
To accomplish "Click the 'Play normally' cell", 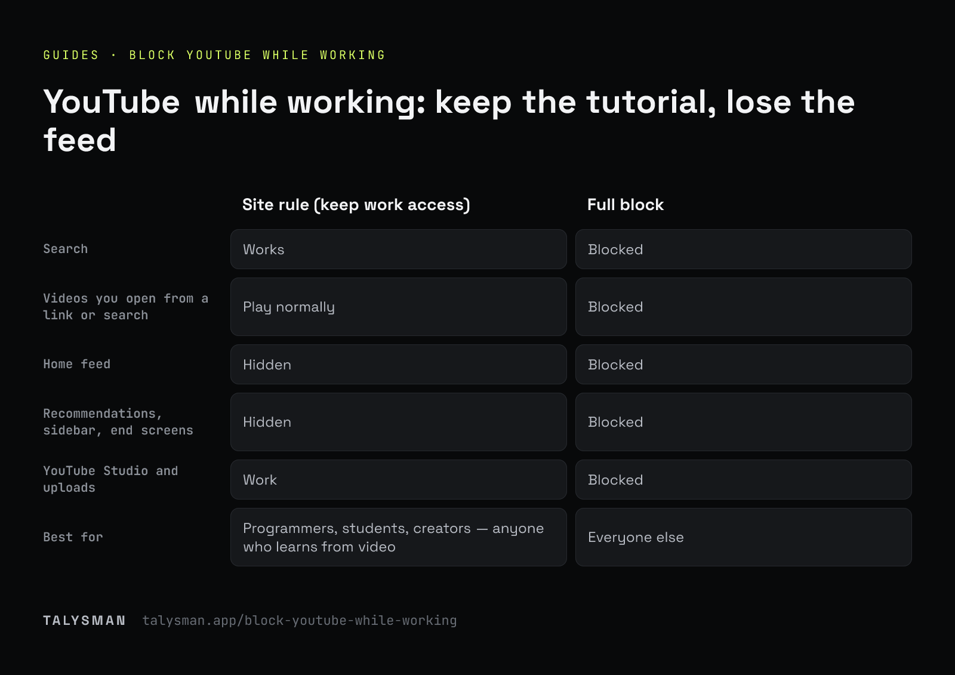I will (x=399, y=307).
